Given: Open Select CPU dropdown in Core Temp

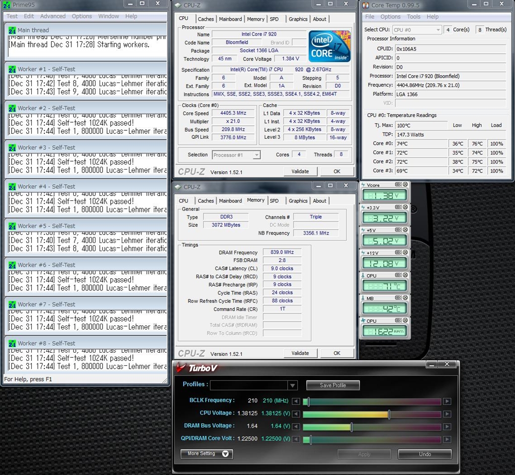Looking at the screenshot, I should click(x=416, y=30).
